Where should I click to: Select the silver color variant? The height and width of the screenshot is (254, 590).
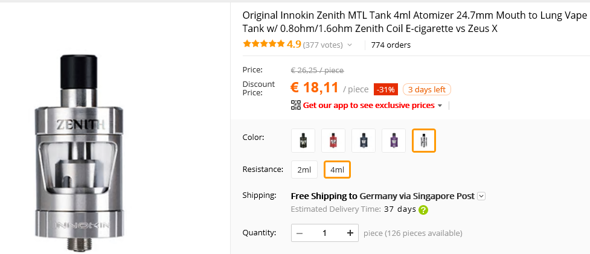(x=424, y=141)
